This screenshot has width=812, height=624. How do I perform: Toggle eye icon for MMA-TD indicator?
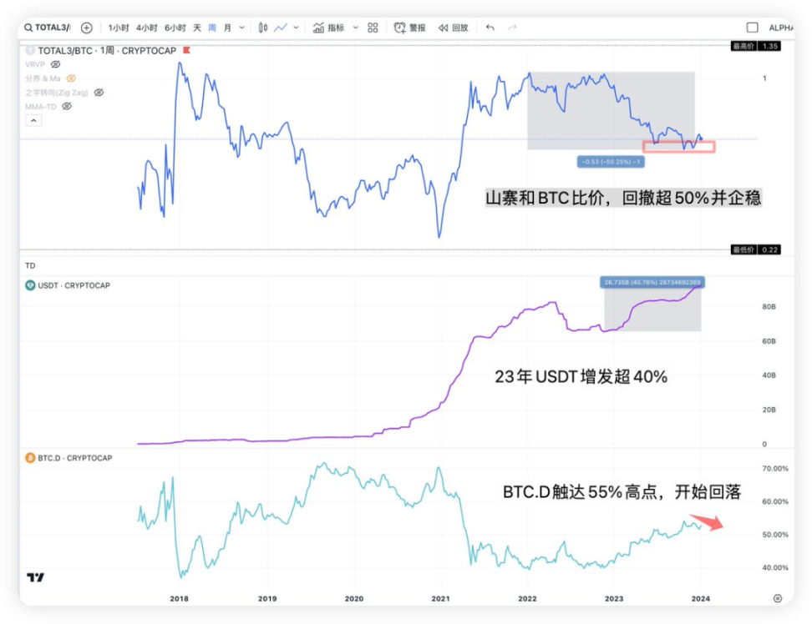[x=67, y=106]
